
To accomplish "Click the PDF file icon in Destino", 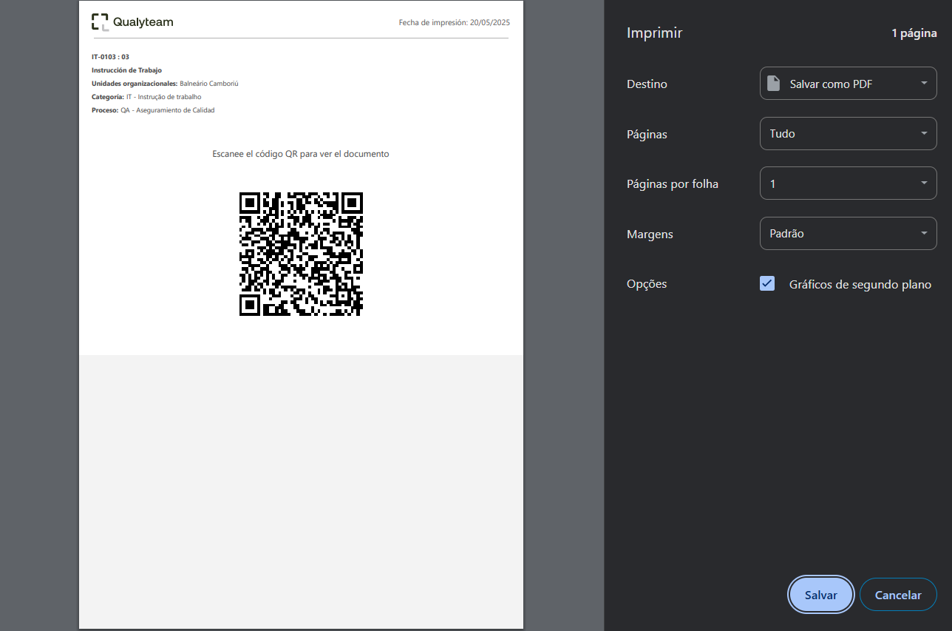I will tap(773, 84).
